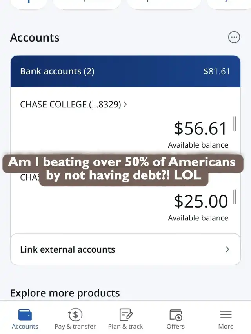The height and width of the screenshot is (334, 251).
Task: Collapse the Bank accounts (2) header
Action: pyautogui.click(x=57, y=71)
